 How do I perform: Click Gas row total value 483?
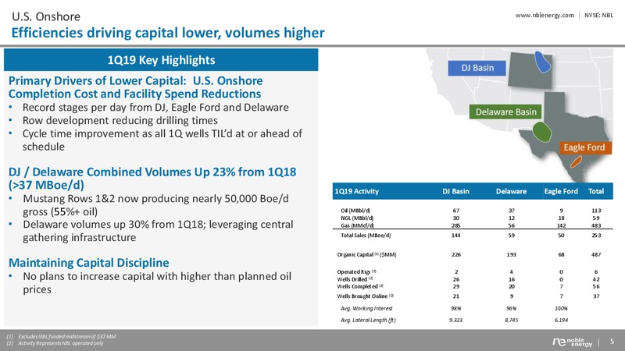(596, 225)
